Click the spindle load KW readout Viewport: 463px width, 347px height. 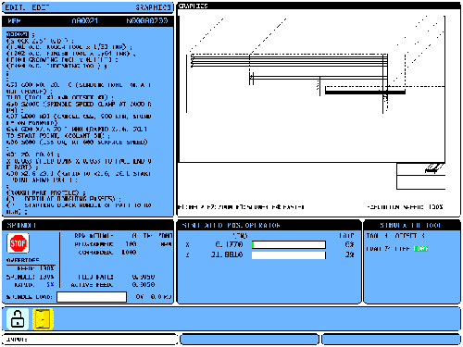click(x=161, y=297)
